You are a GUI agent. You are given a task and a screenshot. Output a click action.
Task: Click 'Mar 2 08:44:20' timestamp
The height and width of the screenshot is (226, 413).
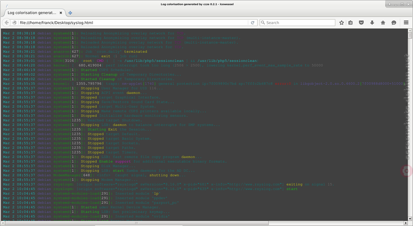pos(19,65)
